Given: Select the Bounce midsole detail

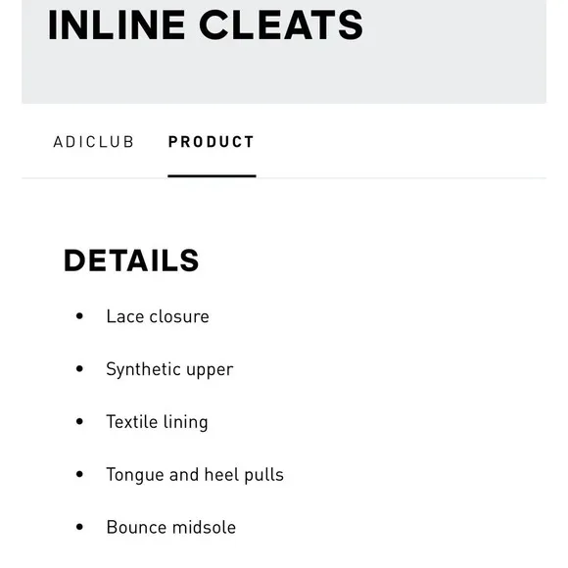Looking at the screenshot, I should (x=171, y=527).
